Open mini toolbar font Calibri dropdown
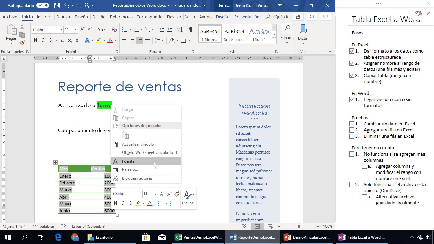434x244 pixels. coord(140,194)
